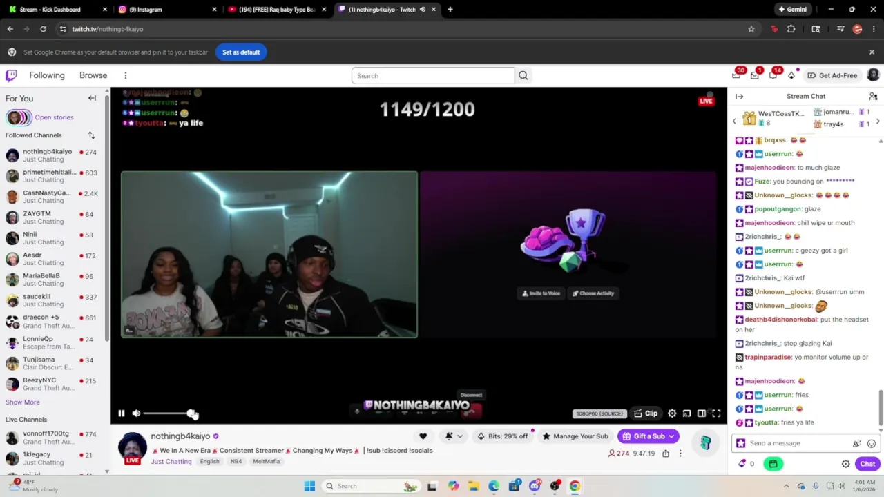Create a Clip of the stream
Viewport: 884px width, 497px height.
point(646,413)
